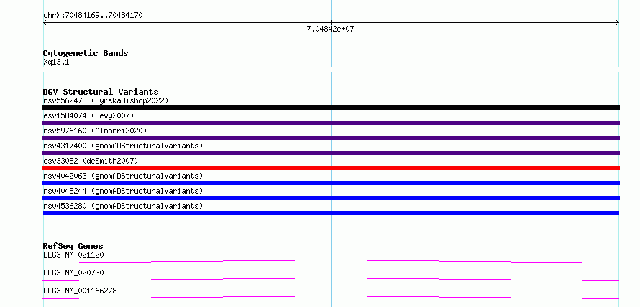Select the RefSeq Genes track heading
Image resolution: width=640 pixels, height=307 pixels.
click(x=73, y=246)
